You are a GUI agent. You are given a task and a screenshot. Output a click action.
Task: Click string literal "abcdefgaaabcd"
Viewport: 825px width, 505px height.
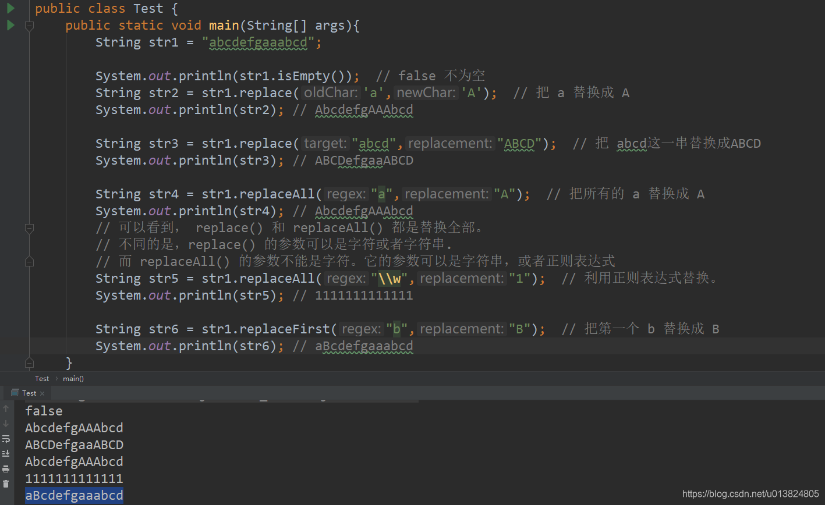click(258, 42)
